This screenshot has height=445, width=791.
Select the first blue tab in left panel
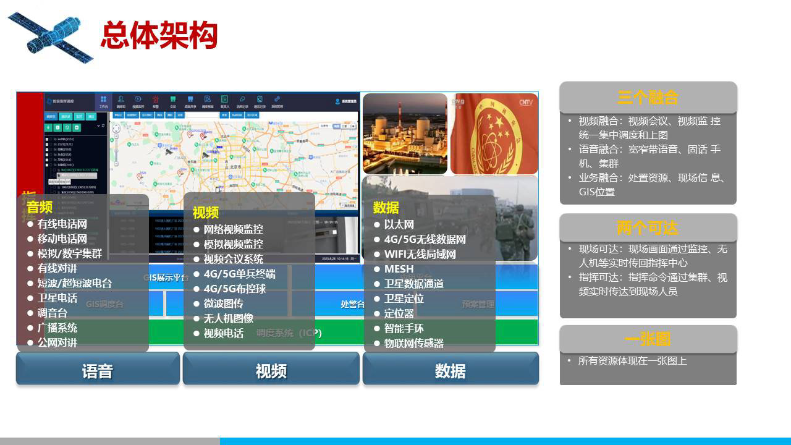tap(51, 116)
